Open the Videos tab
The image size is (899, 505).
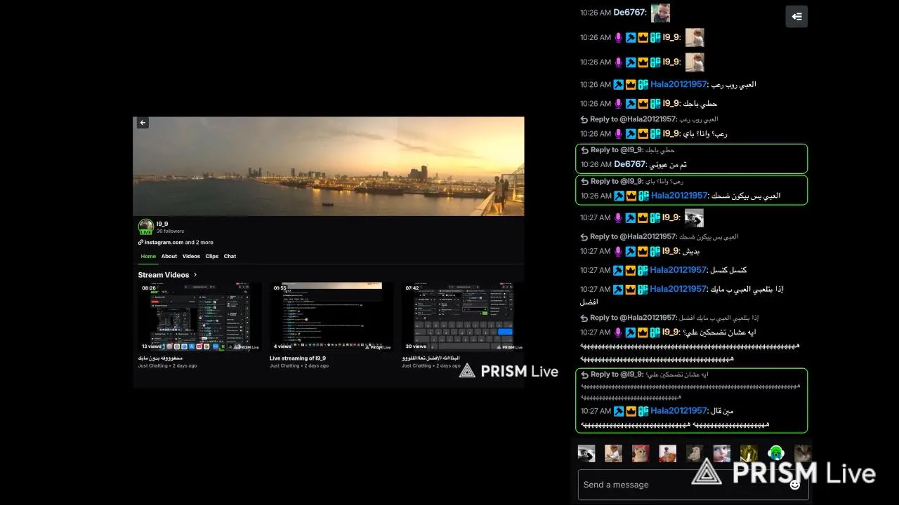191,256
